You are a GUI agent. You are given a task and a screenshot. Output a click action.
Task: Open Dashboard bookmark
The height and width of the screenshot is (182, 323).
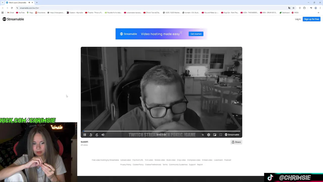click(x=284, y=13)
